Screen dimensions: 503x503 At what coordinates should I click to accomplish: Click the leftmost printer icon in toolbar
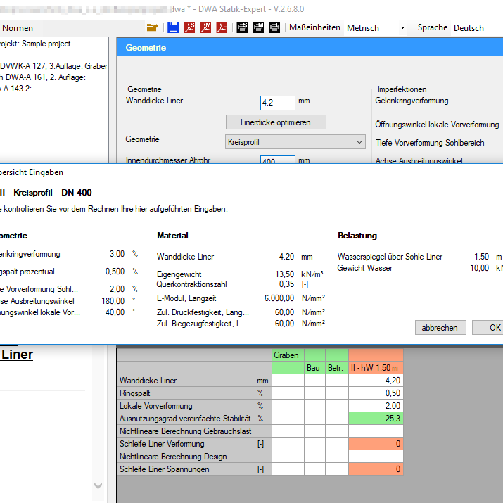click(x=242, y=27)
